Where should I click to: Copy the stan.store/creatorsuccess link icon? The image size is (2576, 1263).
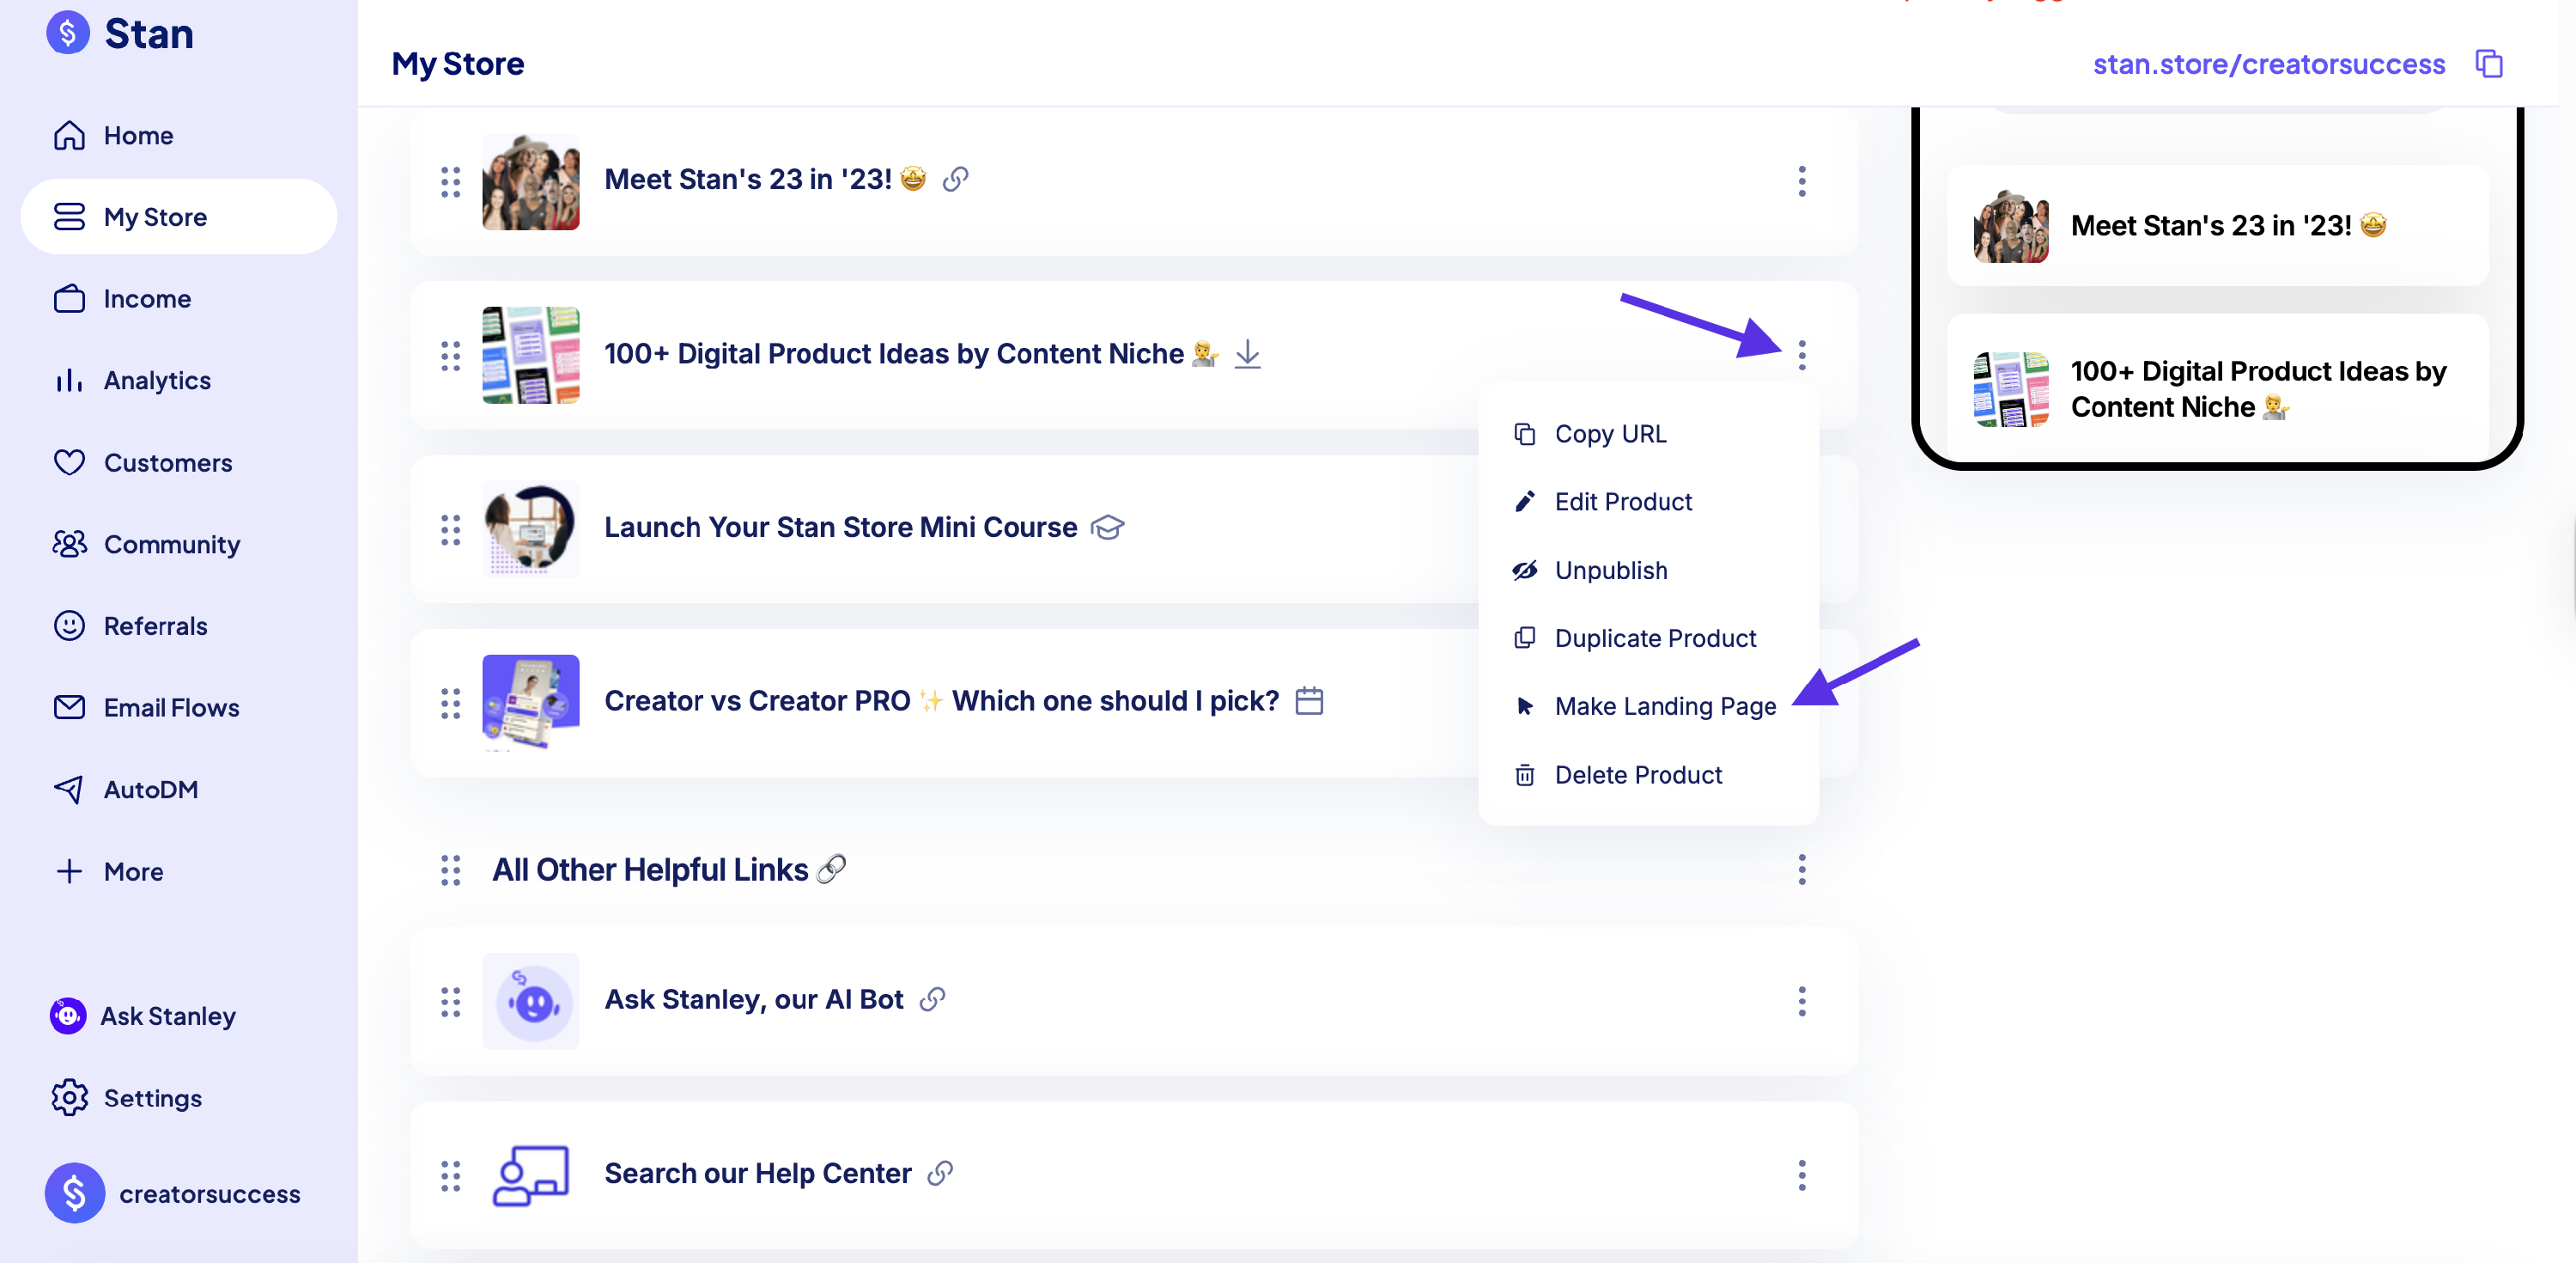point(2488,64)
